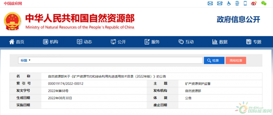Click the bar chart icon beside 数据

coord(215,42)
